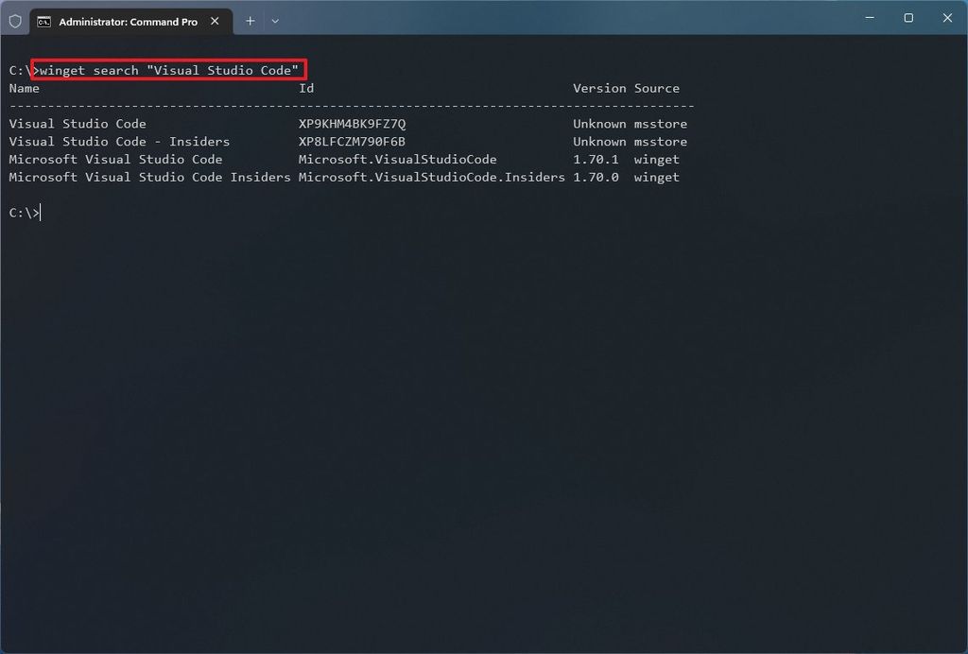The image size is (968, 654).
Task: Click the Version column header
Action: [596, 88]
